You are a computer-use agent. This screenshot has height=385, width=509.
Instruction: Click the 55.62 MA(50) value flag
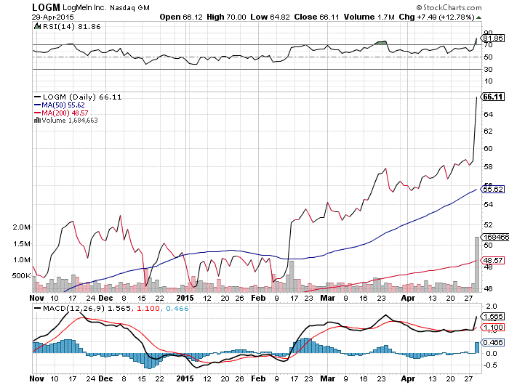point(493,189)
